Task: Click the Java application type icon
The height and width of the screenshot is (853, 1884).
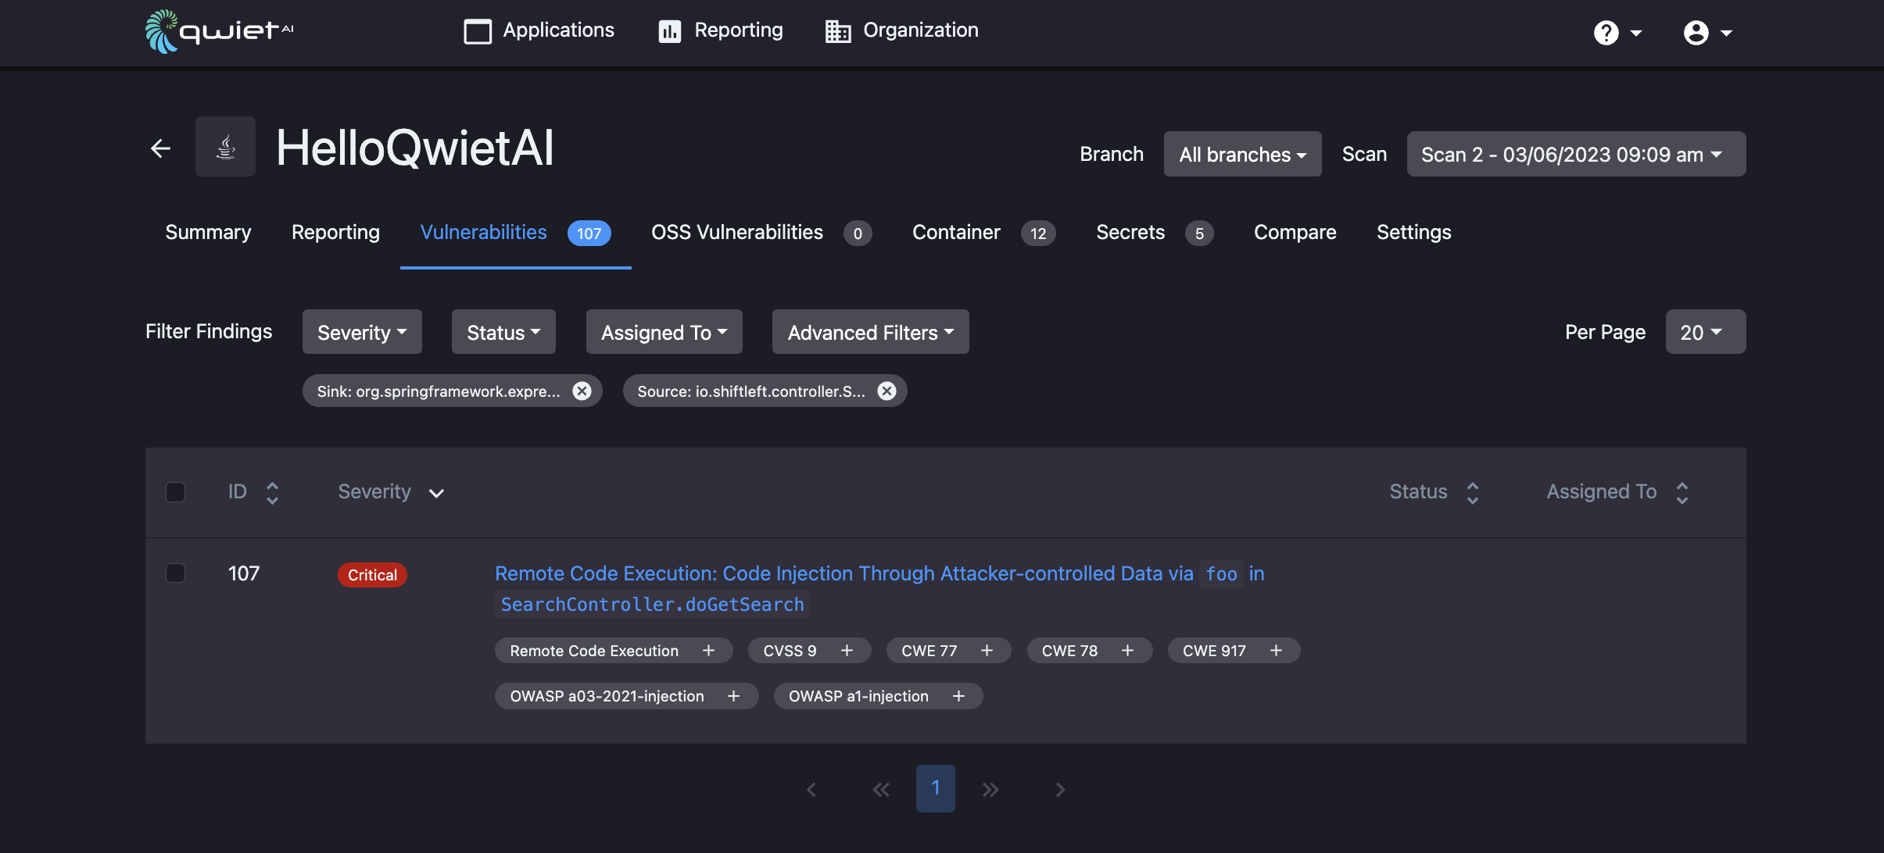Action: [224, 145]
